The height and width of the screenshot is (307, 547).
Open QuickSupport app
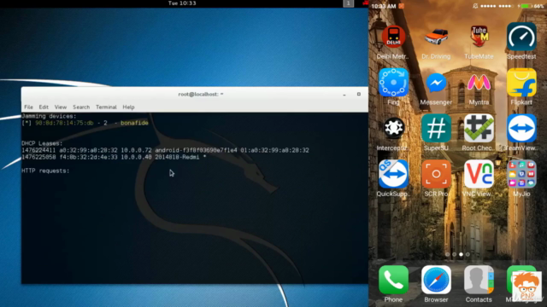[393, 174]
